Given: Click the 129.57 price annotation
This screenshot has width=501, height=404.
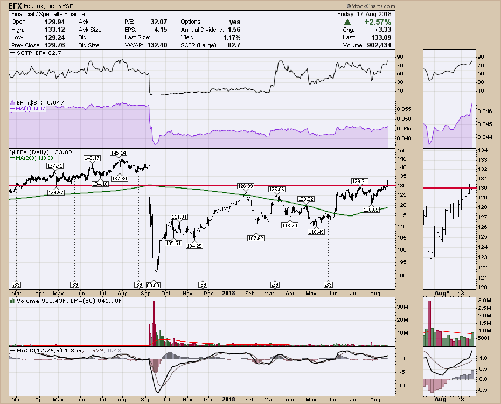Looking at the screenshot, I should [56, 192].
